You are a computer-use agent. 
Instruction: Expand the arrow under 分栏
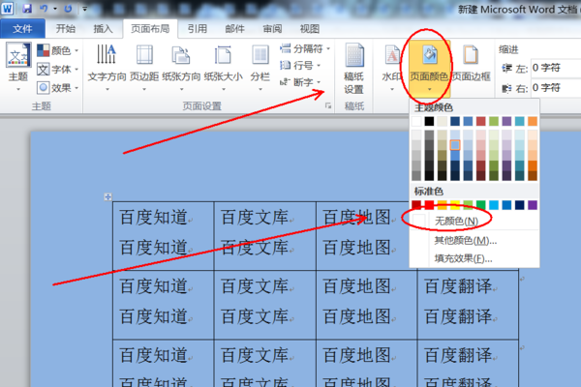point(260,89)
